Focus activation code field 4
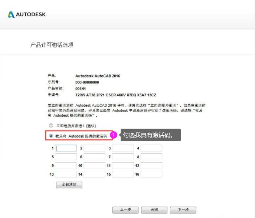 [151, 148]
